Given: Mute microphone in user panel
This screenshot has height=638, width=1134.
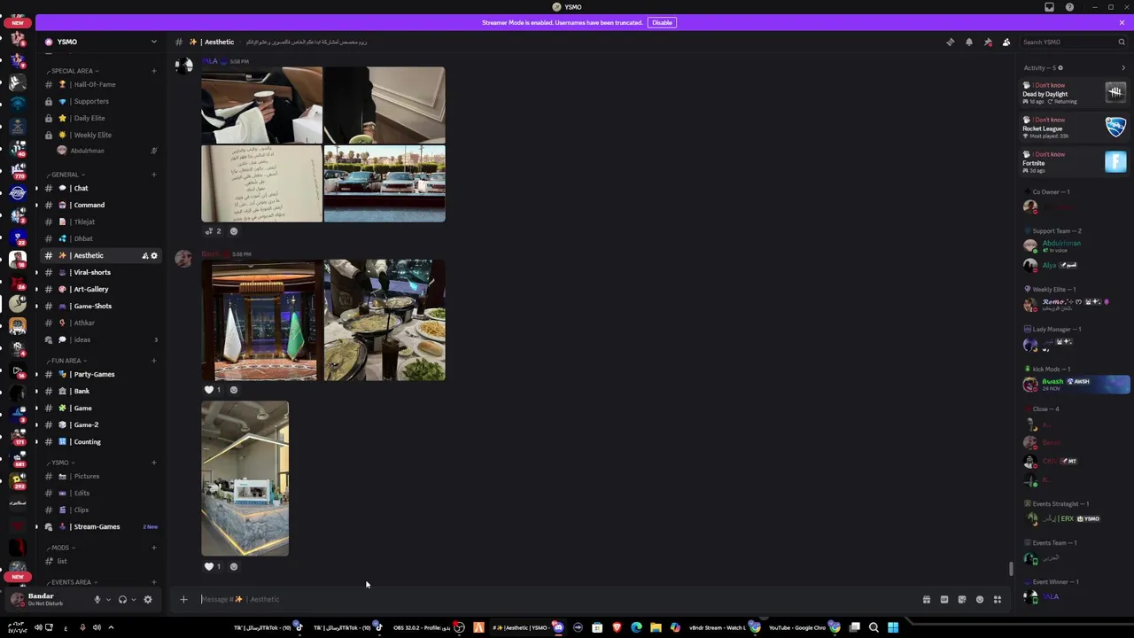Looking at the screenshot, I should point(97,600).
